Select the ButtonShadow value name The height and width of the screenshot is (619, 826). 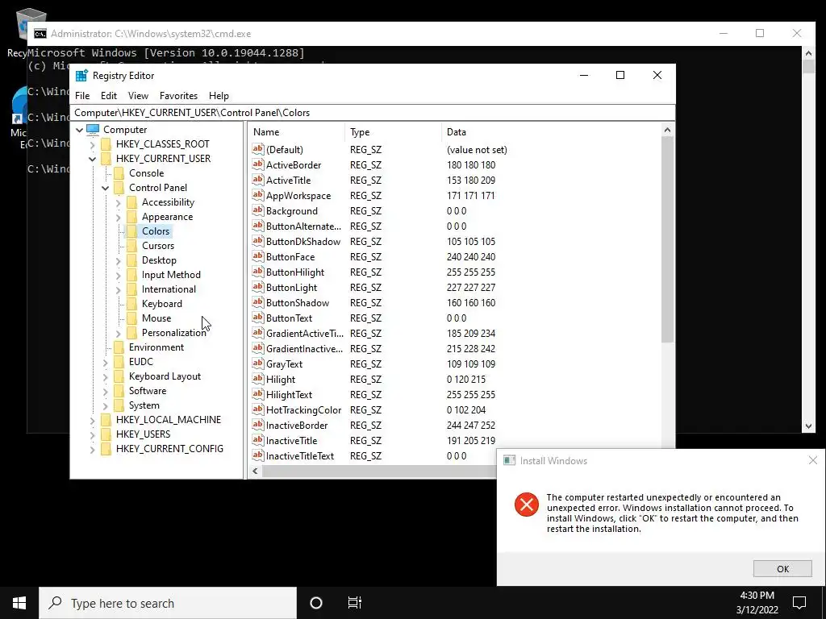pyautogui.click(x=298, y=303)
